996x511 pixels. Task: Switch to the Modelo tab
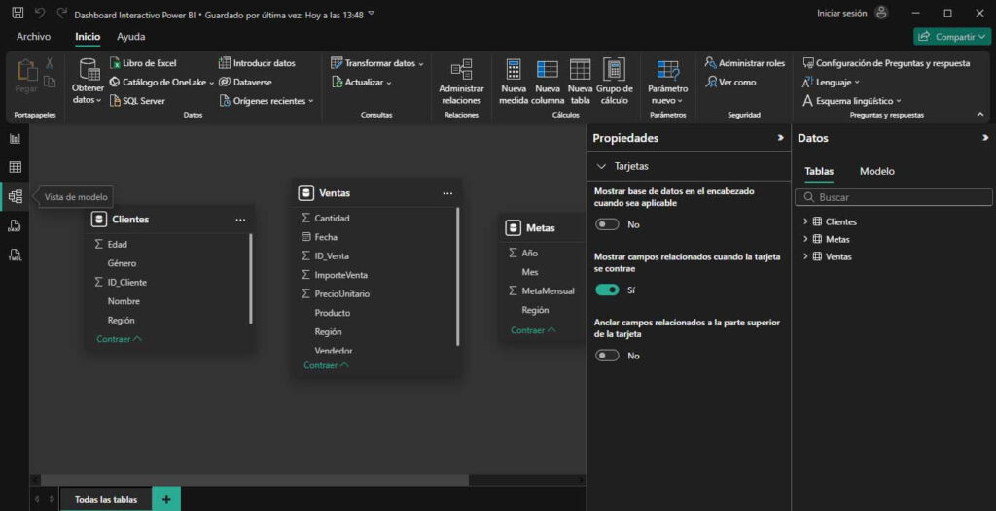[x=876, y=171]
